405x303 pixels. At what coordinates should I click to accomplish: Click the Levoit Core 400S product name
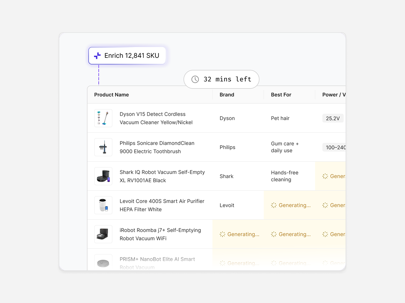coord(162,205)
